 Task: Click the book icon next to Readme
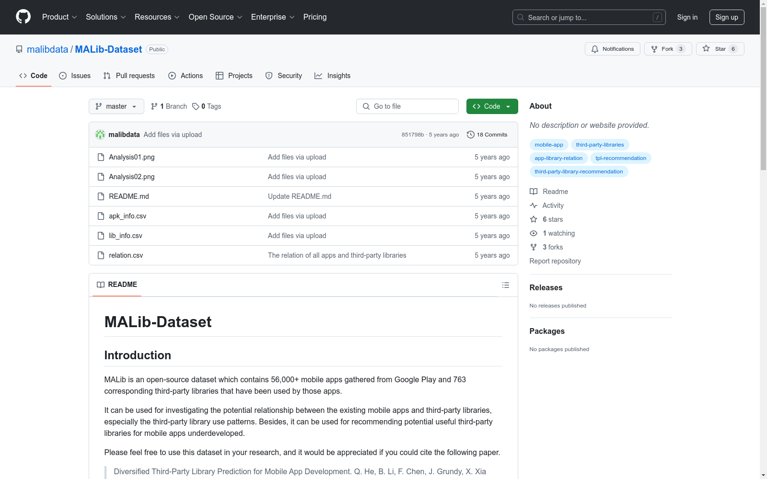click(x=534, y=192)
